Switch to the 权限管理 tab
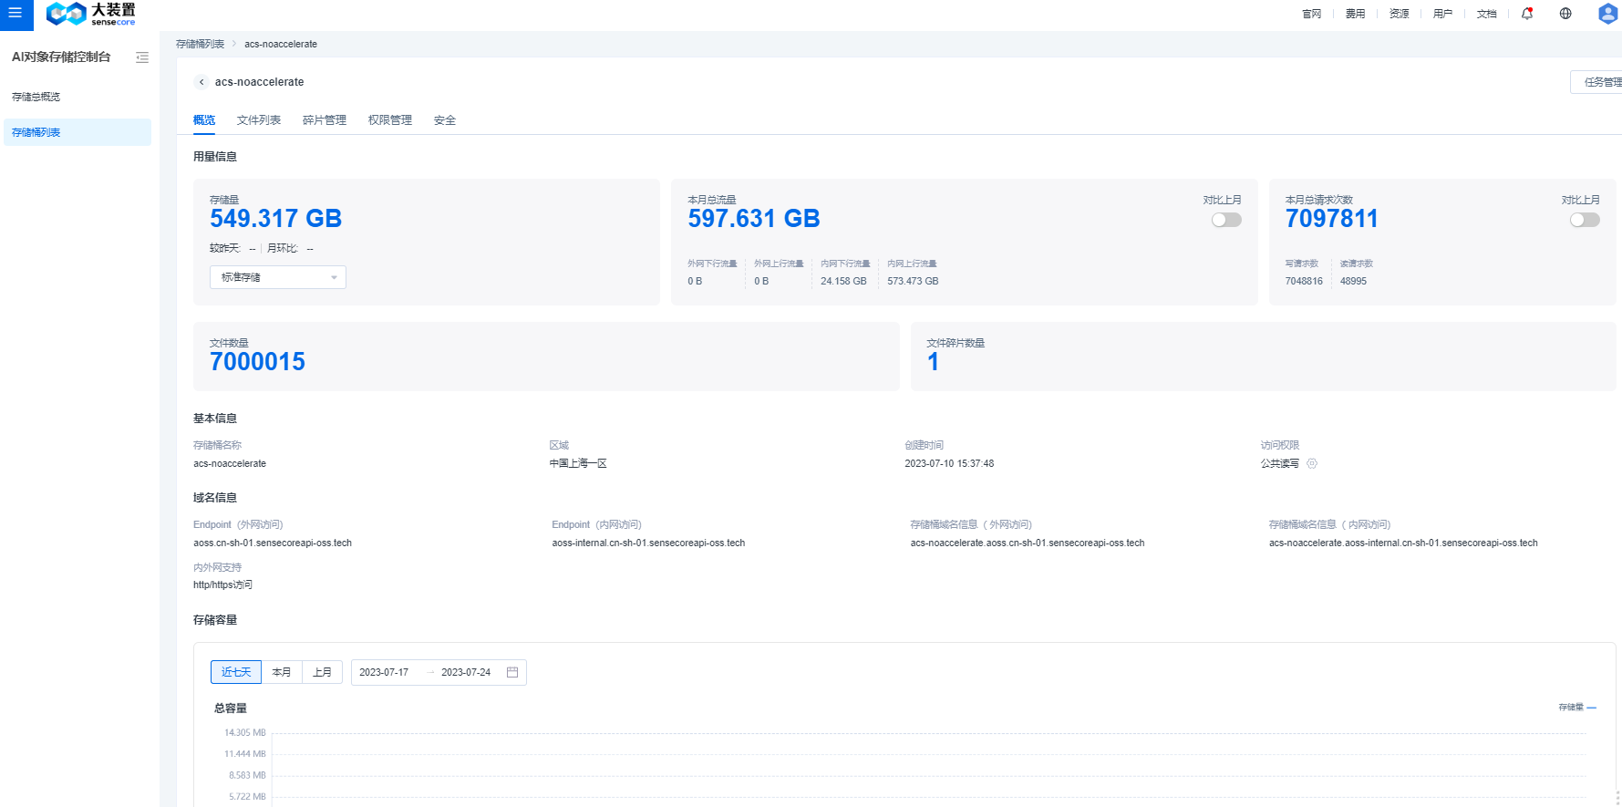Screen dimensions: 1622x807 (390, 120)
